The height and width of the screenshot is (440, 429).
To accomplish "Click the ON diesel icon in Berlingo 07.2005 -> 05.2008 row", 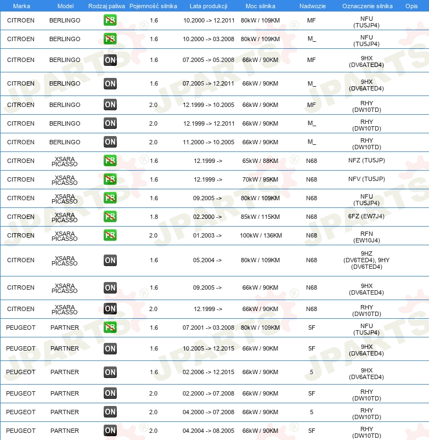I will [x=110, y=60].
